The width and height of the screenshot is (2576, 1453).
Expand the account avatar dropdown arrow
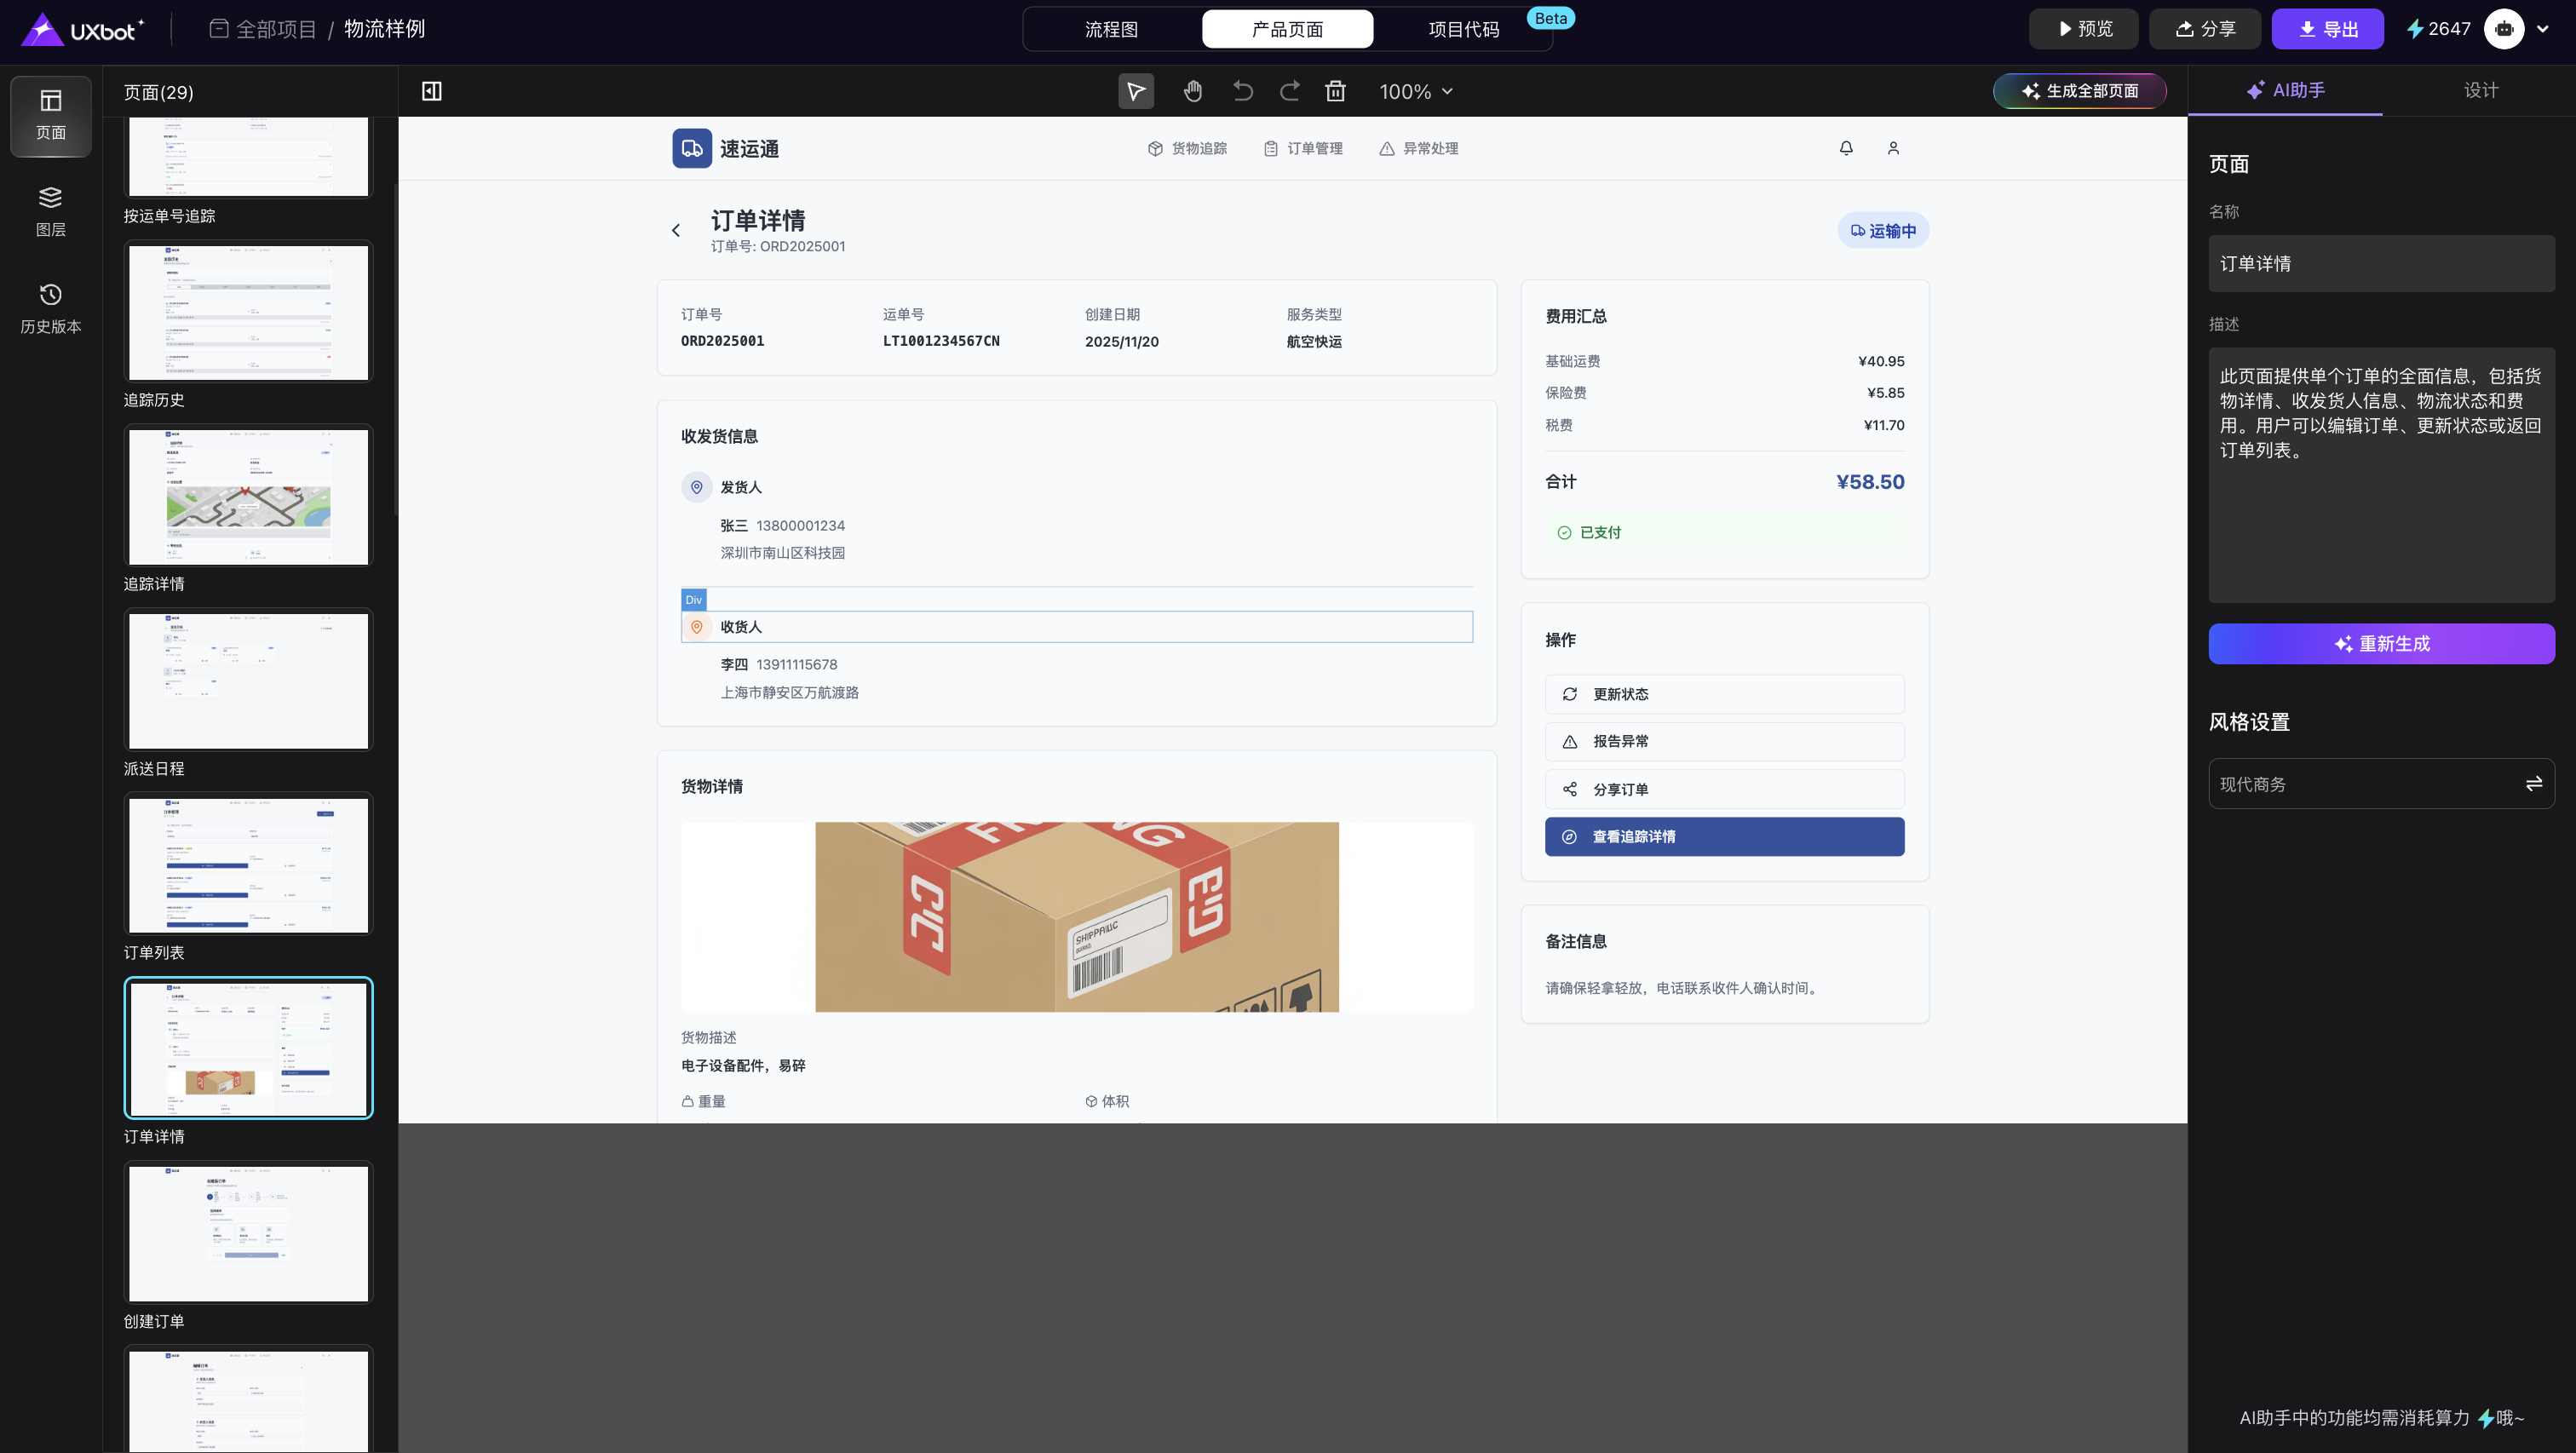coord(2543,29)
